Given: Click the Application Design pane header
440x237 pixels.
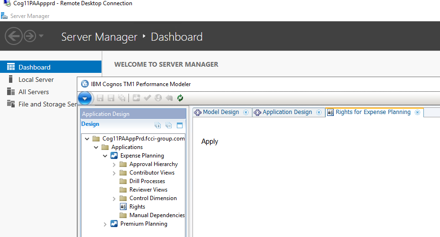Looking at the screenshot, I should click(x=133, y=114).
